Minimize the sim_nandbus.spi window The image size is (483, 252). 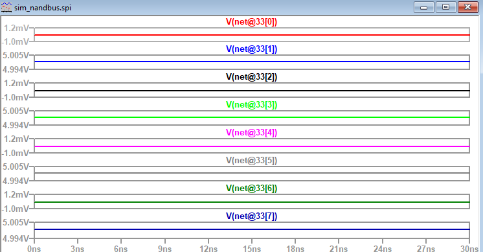tap(424, 7)
